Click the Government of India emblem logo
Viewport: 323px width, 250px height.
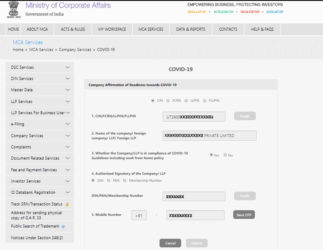pyautogui.click(x=14, y=10)
